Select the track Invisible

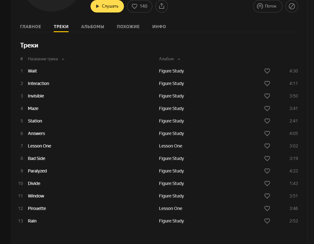[x=36, y=96]
